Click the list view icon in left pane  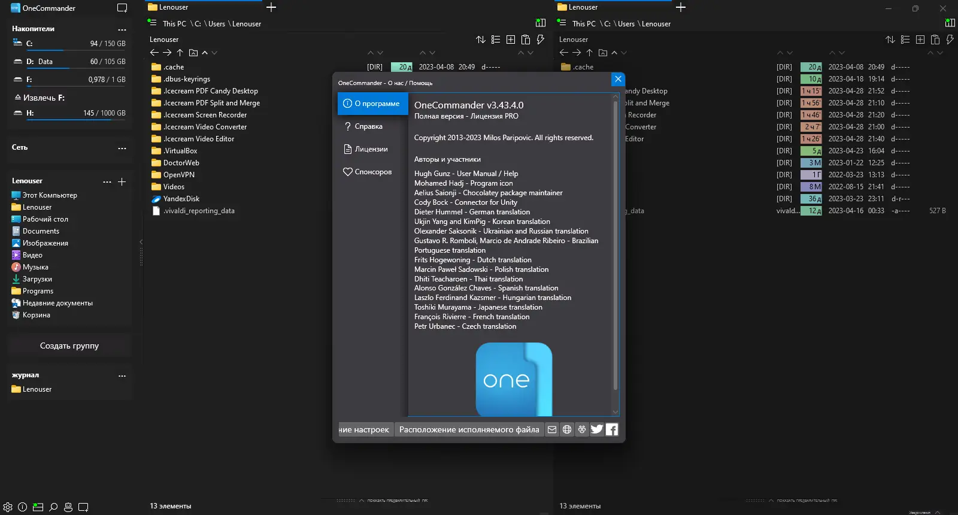coord(496,40)
